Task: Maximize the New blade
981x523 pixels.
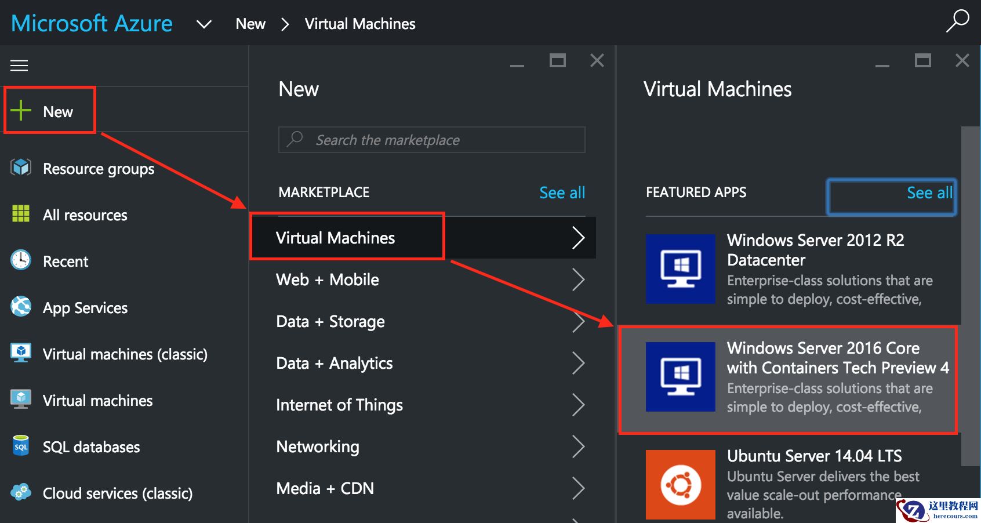Action: pyautogui.click(x=558, y=60)
